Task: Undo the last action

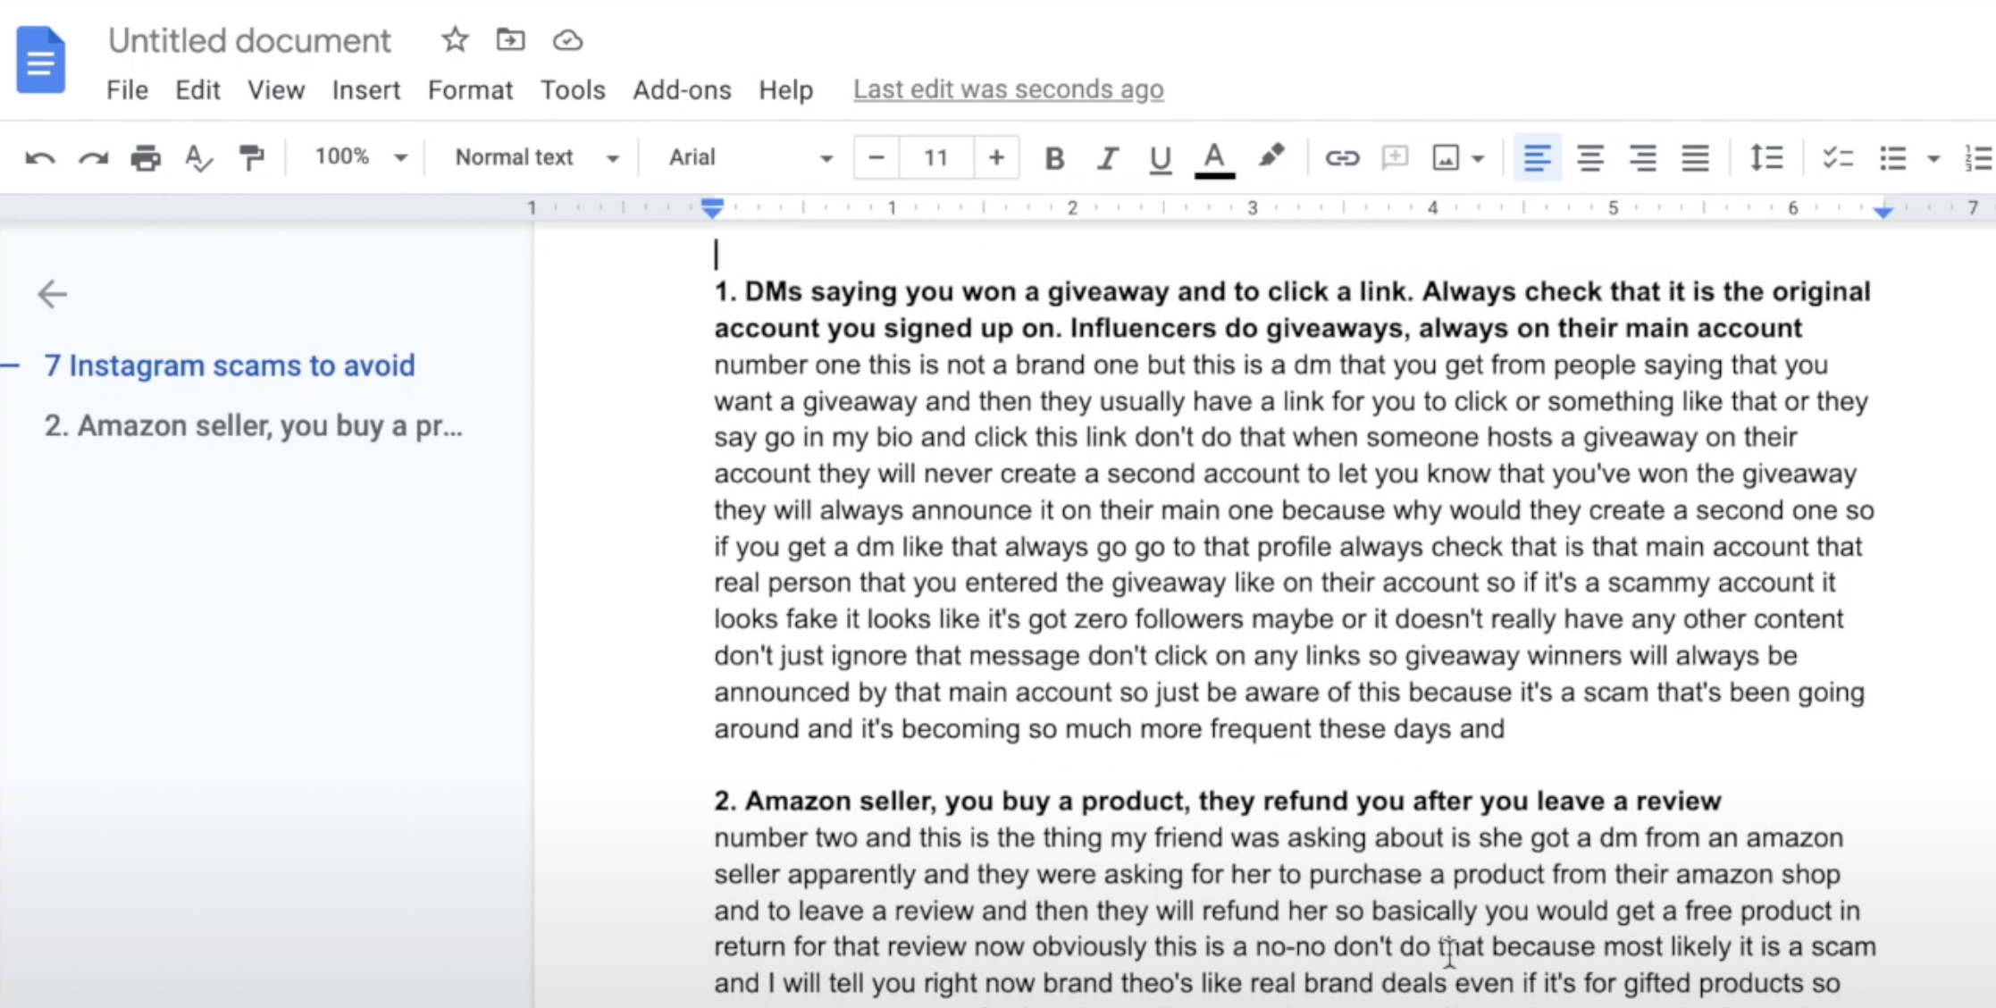Action: [40, 158]
